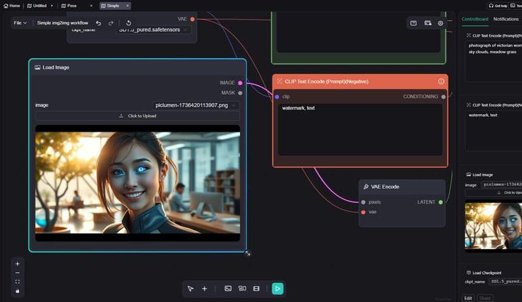This screenshot has height=302, width=522.
Task: Undo the last workflow action
Action: coord(98,23)
